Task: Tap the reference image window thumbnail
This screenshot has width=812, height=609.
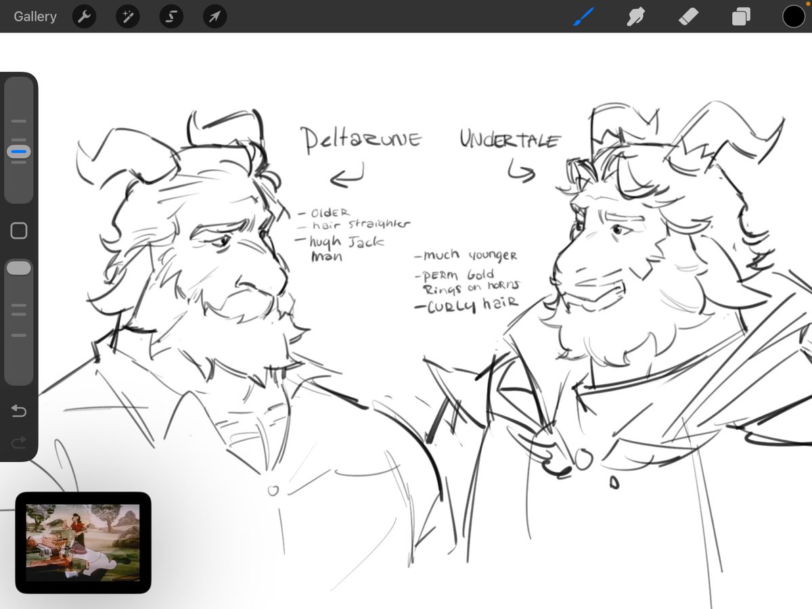Action: (81, 541)
